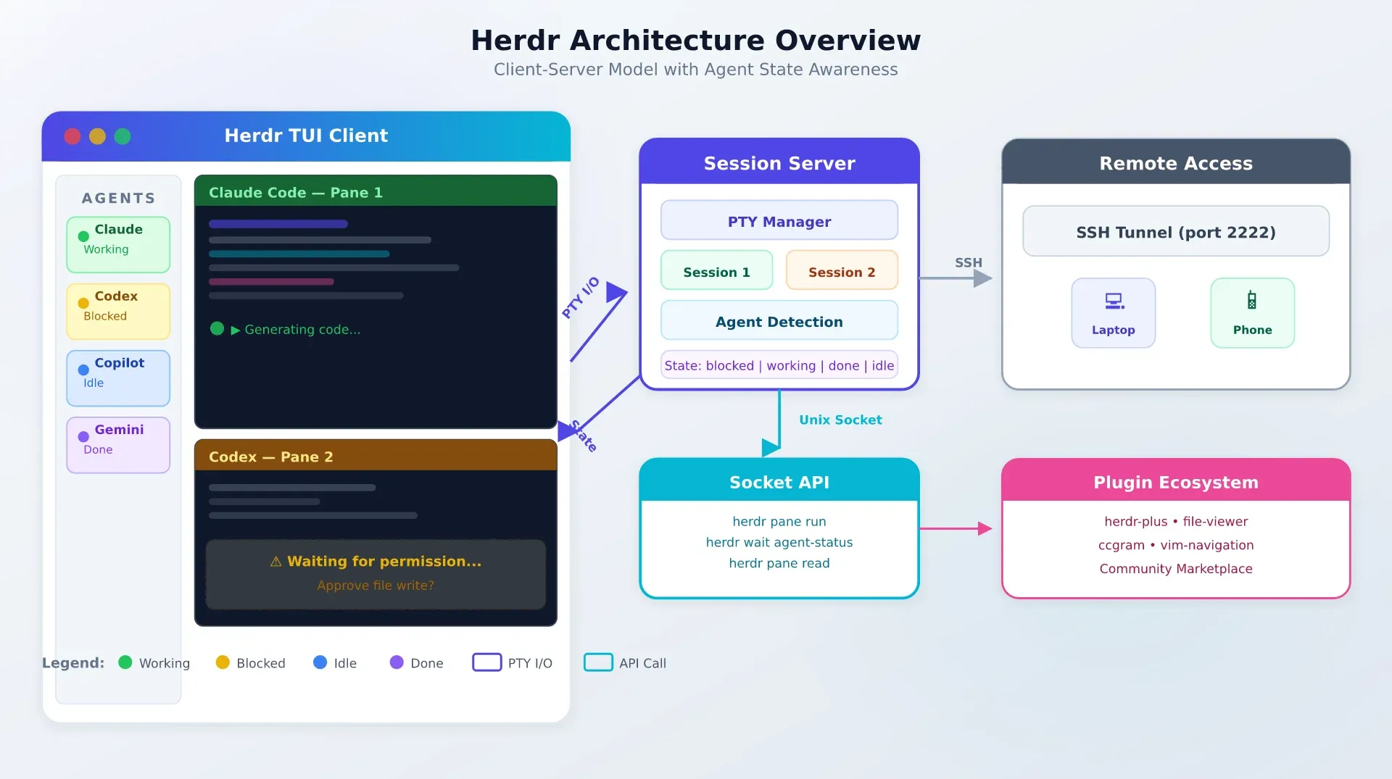1392x779 pixels.
Task: Click the Agent Detection box
Action: [779, 320]
